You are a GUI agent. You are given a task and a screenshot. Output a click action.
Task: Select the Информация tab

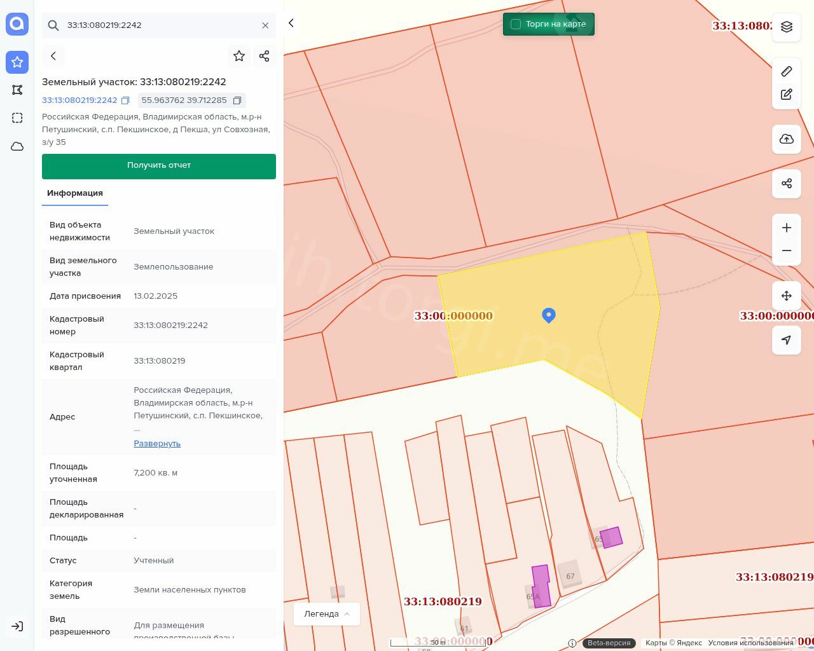point(75,193)
